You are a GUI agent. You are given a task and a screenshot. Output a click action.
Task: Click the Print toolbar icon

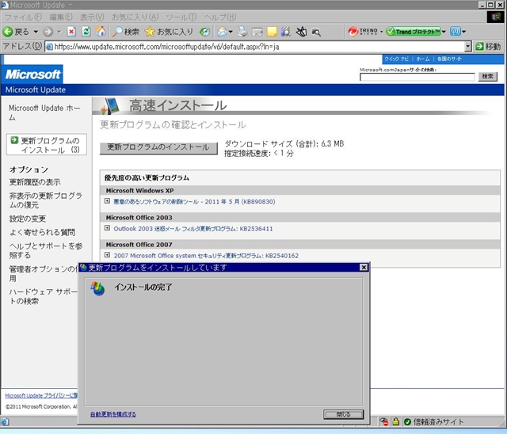pos(242,32)
